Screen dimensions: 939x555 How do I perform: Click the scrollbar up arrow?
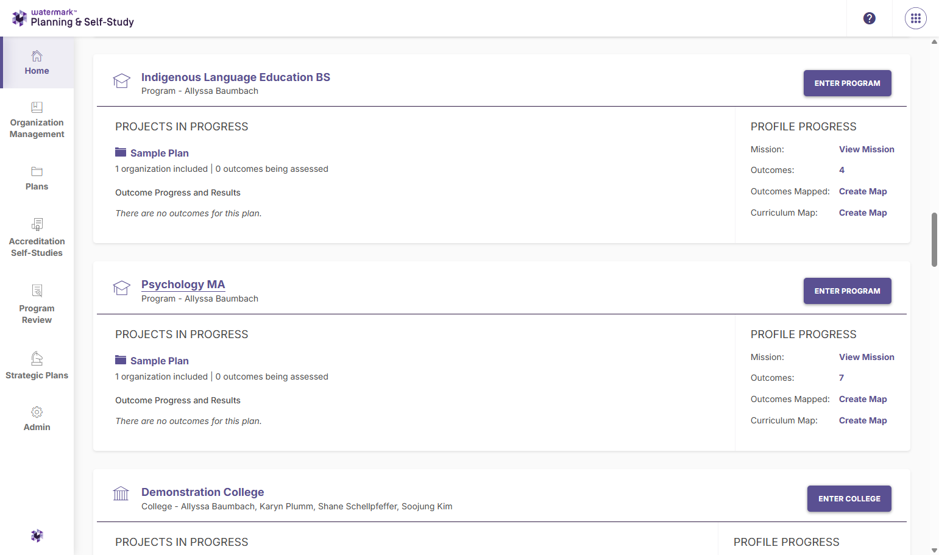click(934, 41)
